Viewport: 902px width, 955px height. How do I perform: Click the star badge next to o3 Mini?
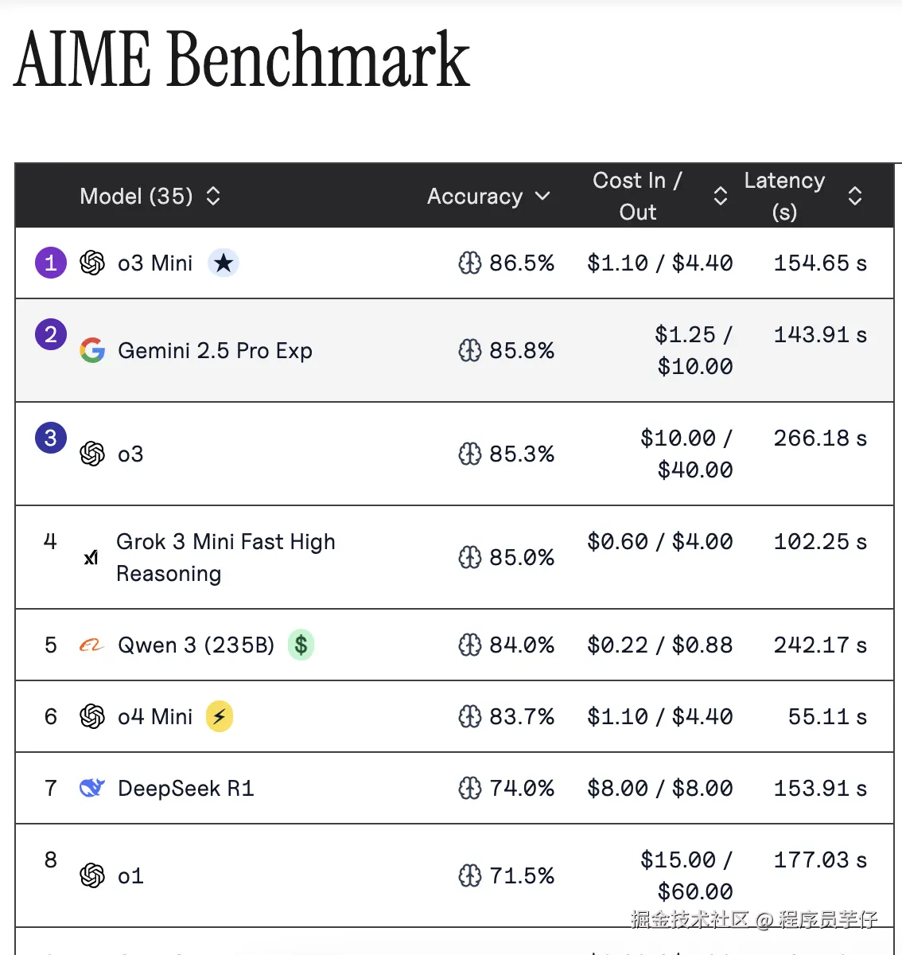[x=224, y=263]
